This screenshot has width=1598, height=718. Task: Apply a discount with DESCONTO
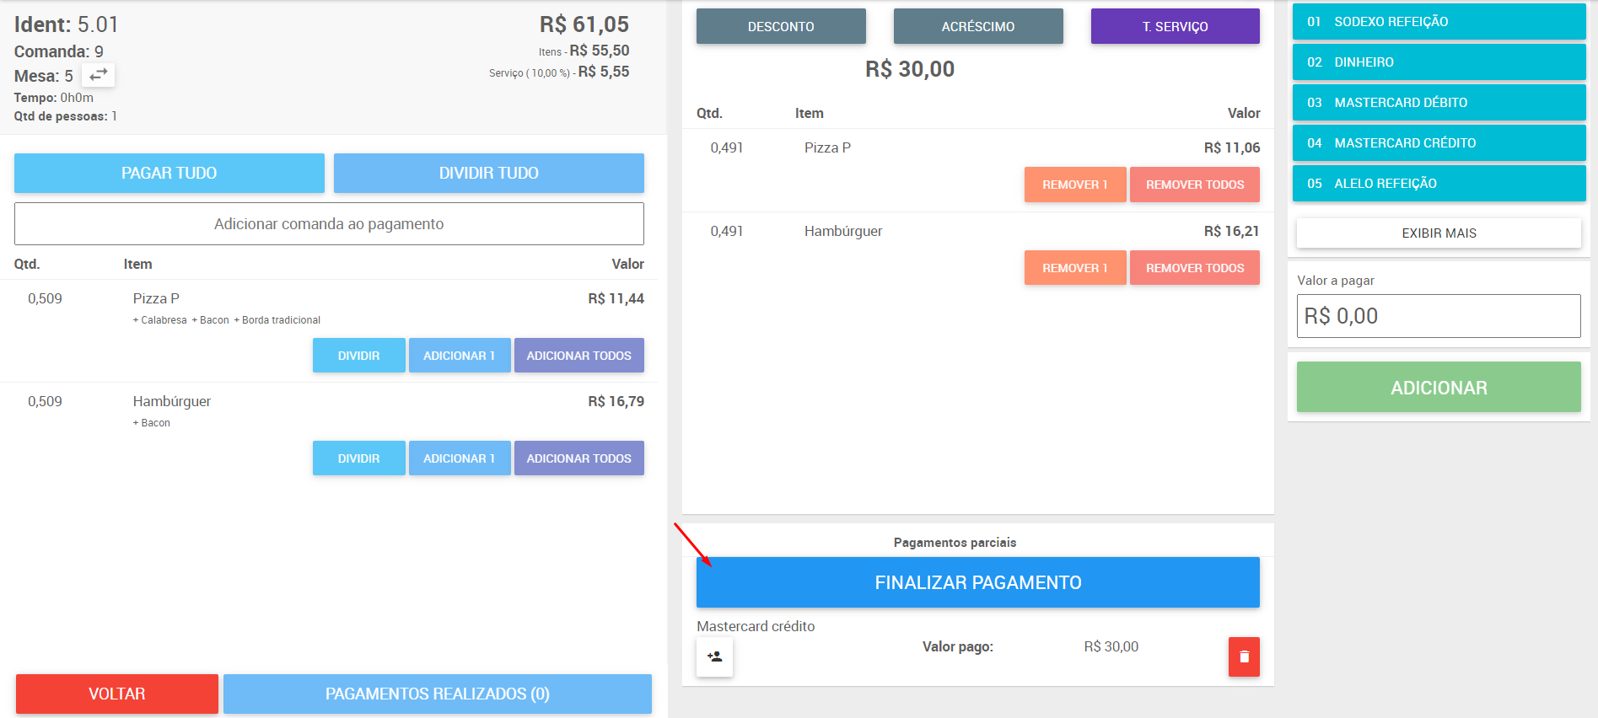[x=781, y=26]
